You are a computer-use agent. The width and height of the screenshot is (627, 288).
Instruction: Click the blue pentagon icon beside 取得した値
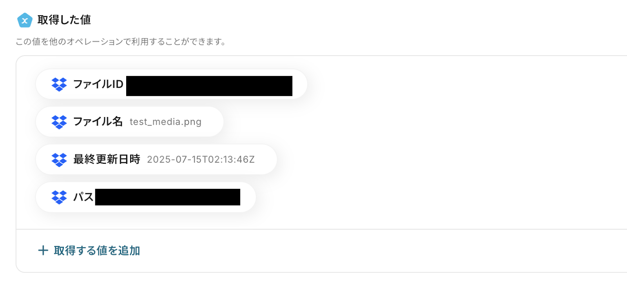[x=25, y=20]
